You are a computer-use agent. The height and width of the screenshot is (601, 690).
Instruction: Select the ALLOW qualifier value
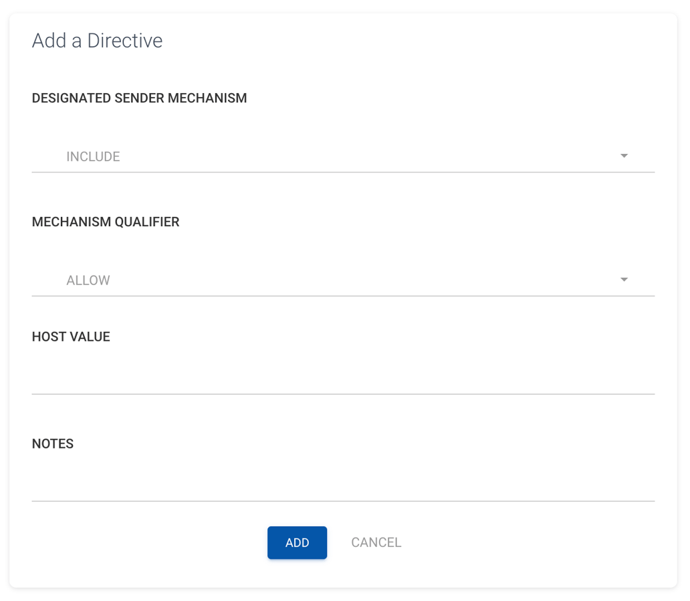(88, 280)
